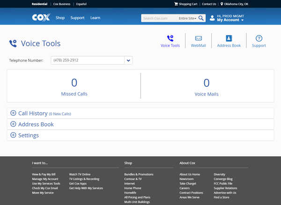Click Watch TV Online link

80,174
